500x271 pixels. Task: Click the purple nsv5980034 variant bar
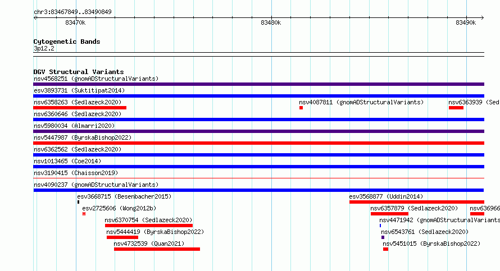(258, 131)
